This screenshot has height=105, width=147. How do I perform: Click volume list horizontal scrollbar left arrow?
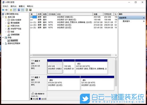(x=31, y=55)
